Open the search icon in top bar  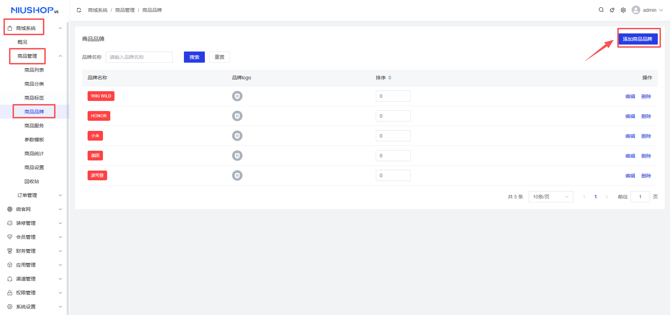click(601, 10)
